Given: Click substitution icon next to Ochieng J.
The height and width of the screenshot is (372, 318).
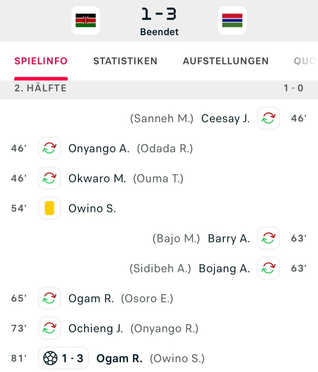Looking at the screenshot, I should pos(49,328).
